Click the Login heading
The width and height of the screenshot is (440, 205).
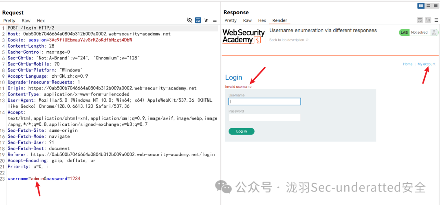point(233,78)
